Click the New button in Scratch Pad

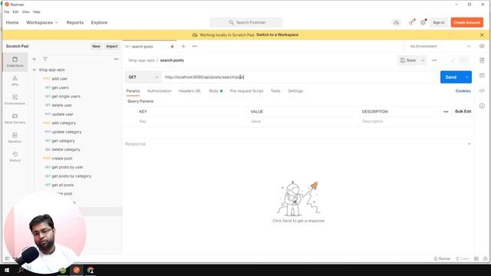[96, 46]
